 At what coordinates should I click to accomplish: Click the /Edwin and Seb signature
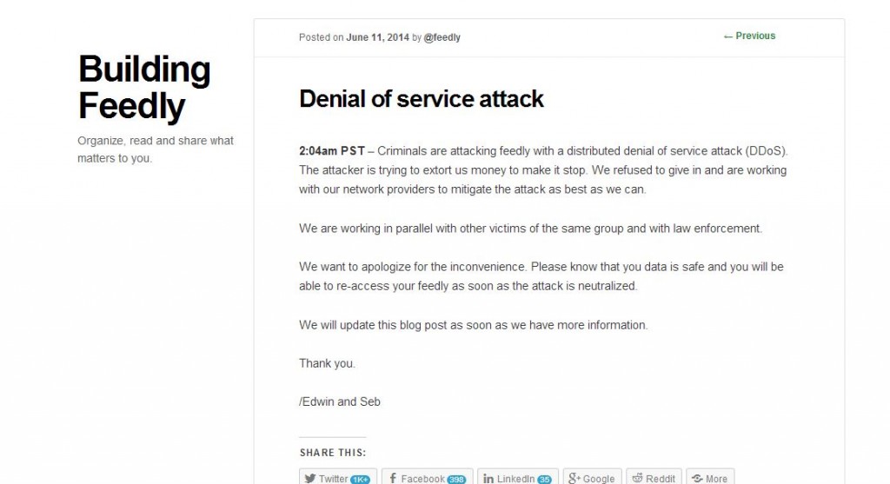click(340, 401)
